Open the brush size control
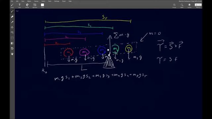212x119 pixels. [x=174, y=6]
